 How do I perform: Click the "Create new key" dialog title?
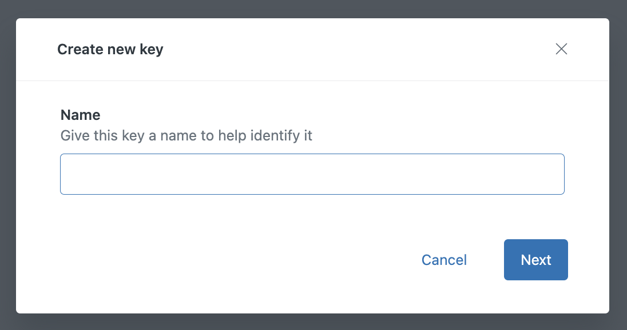tap(110, 50)
